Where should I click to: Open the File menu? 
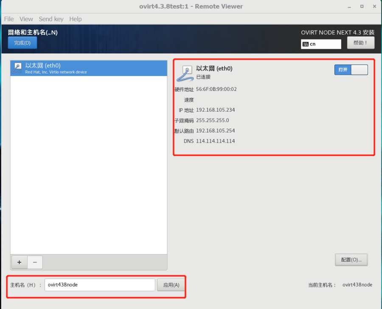click(x=9, y=19)
